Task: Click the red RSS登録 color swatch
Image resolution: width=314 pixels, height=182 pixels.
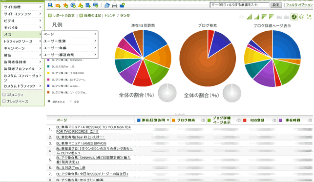Action: (x=245, y=120)
